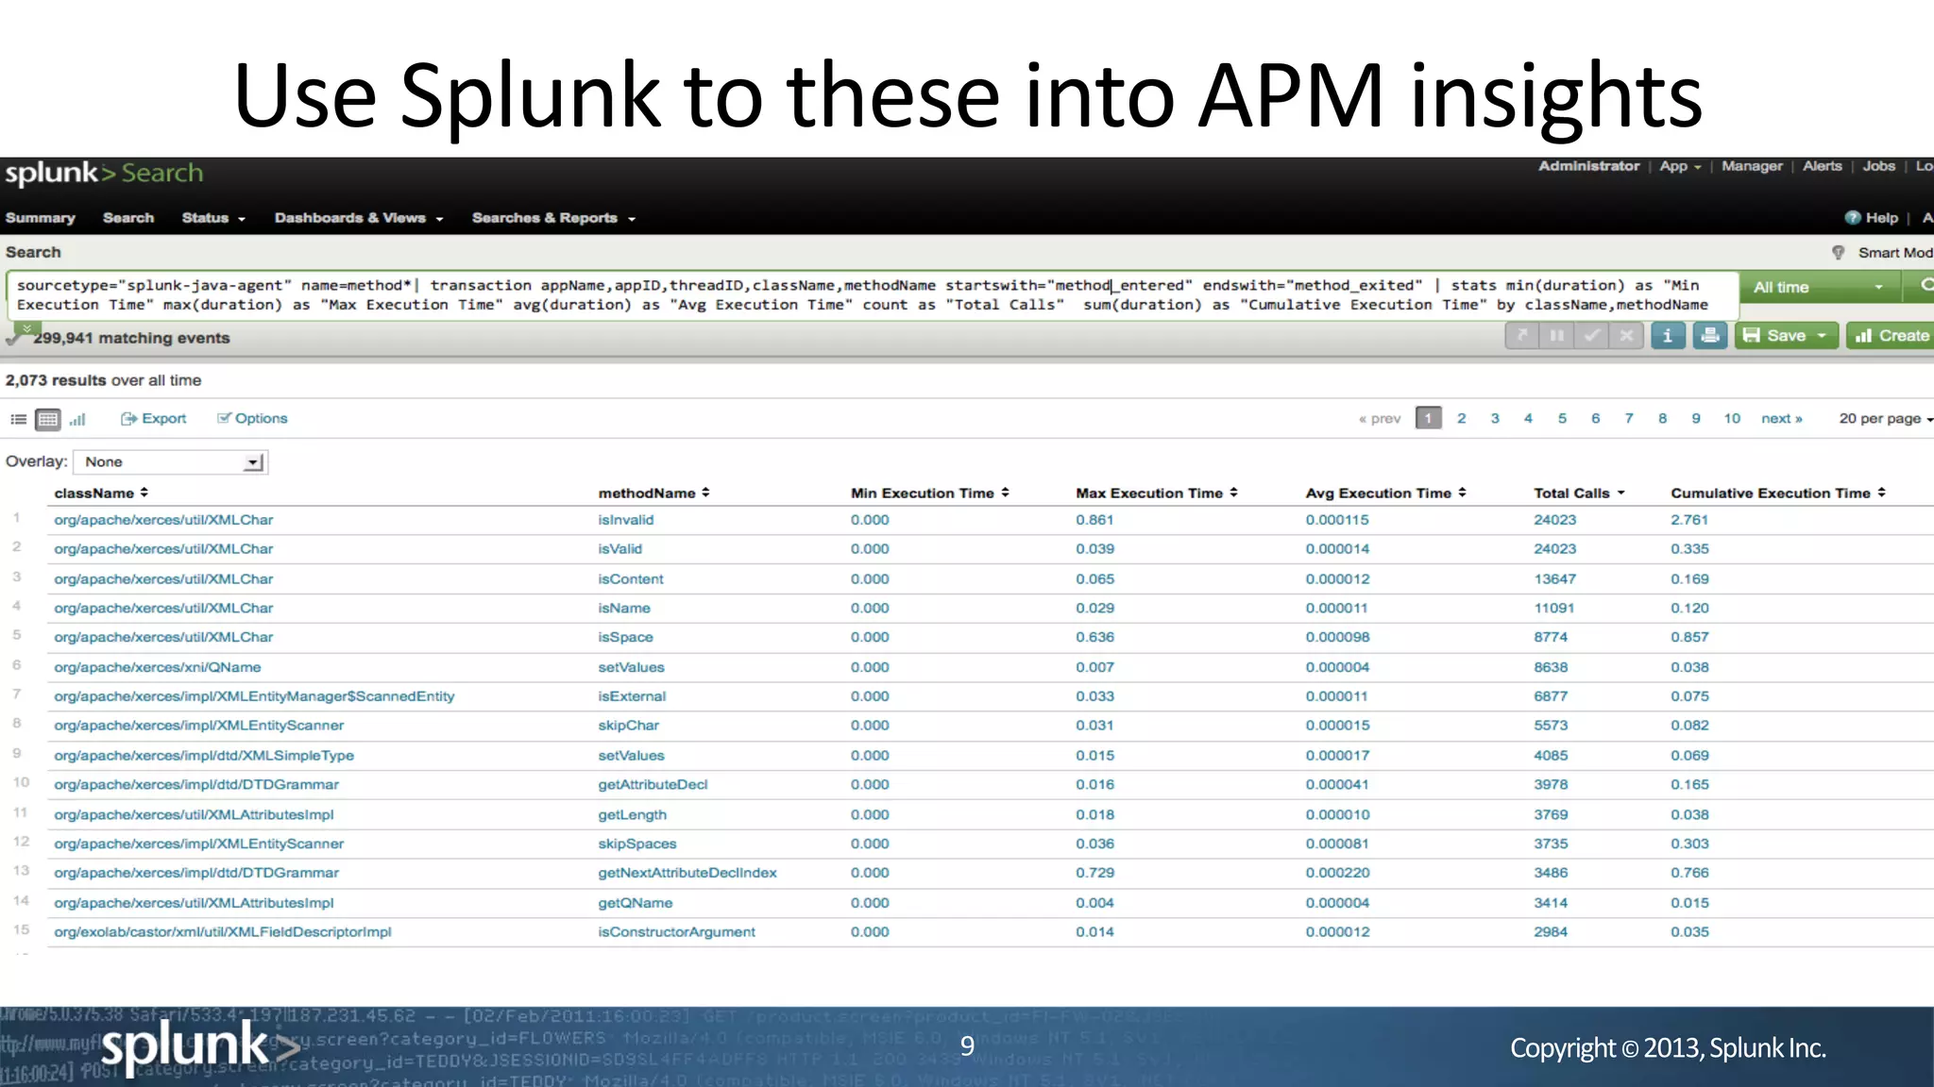The width and height of the screenshot is (1934, 1087).
Task: Click cumulative time value 2.761
Action: click(x=1688, y=520)
